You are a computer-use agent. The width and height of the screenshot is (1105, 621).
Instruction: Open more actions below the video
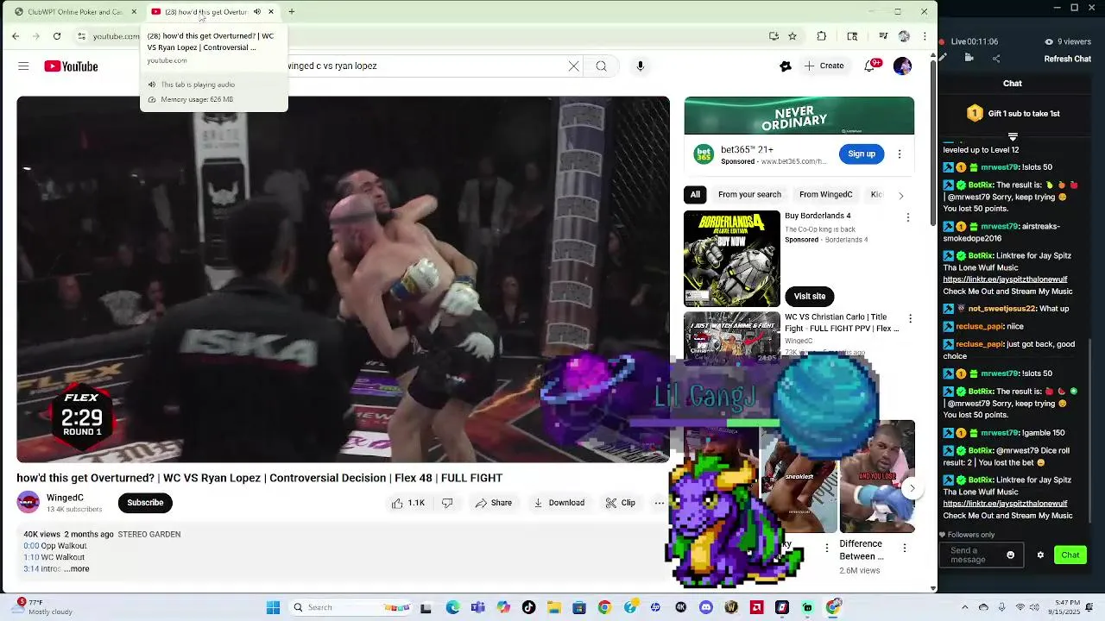659,503
